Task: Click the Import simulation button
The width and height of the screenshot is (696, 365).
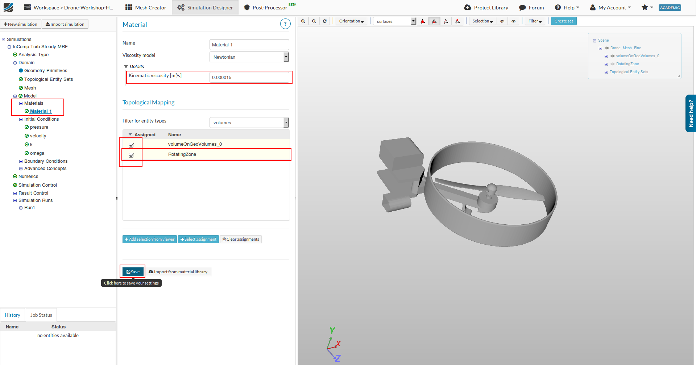Action: pos(65,24)
